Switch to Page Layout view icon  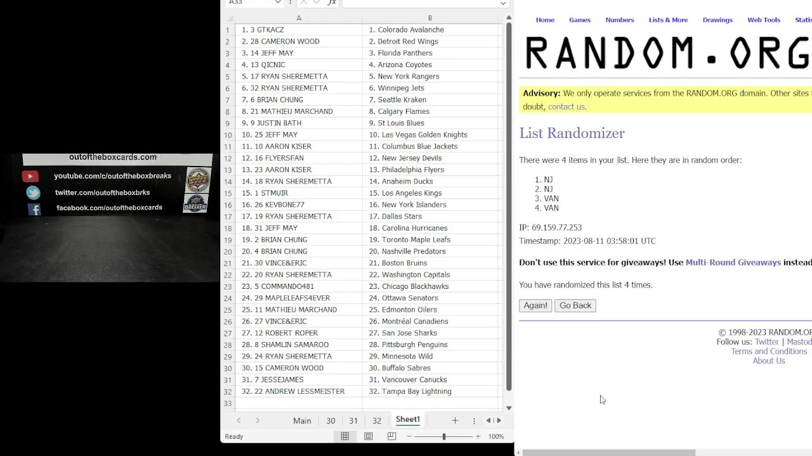(369, 436)
